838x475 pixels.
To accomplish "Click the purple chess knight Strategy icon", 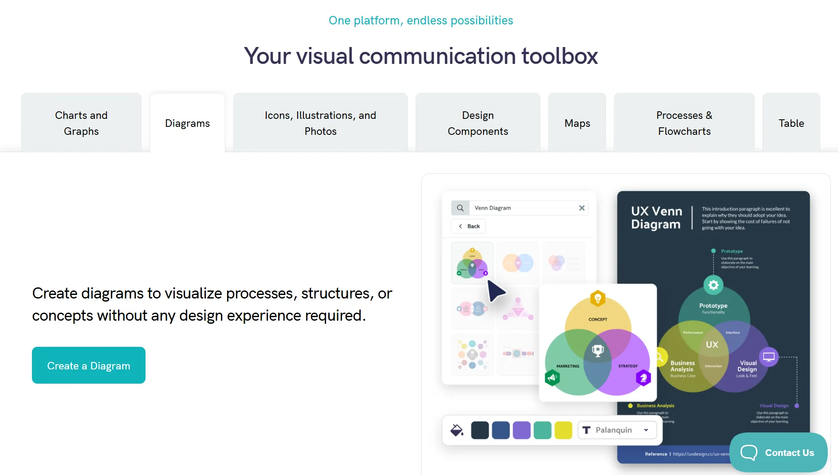I will 643,378.
